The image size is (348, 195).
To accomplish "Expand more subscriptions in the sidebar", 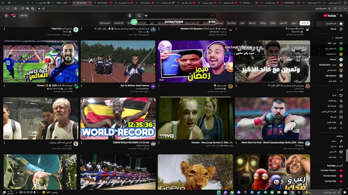I will (x=335, y=81).
